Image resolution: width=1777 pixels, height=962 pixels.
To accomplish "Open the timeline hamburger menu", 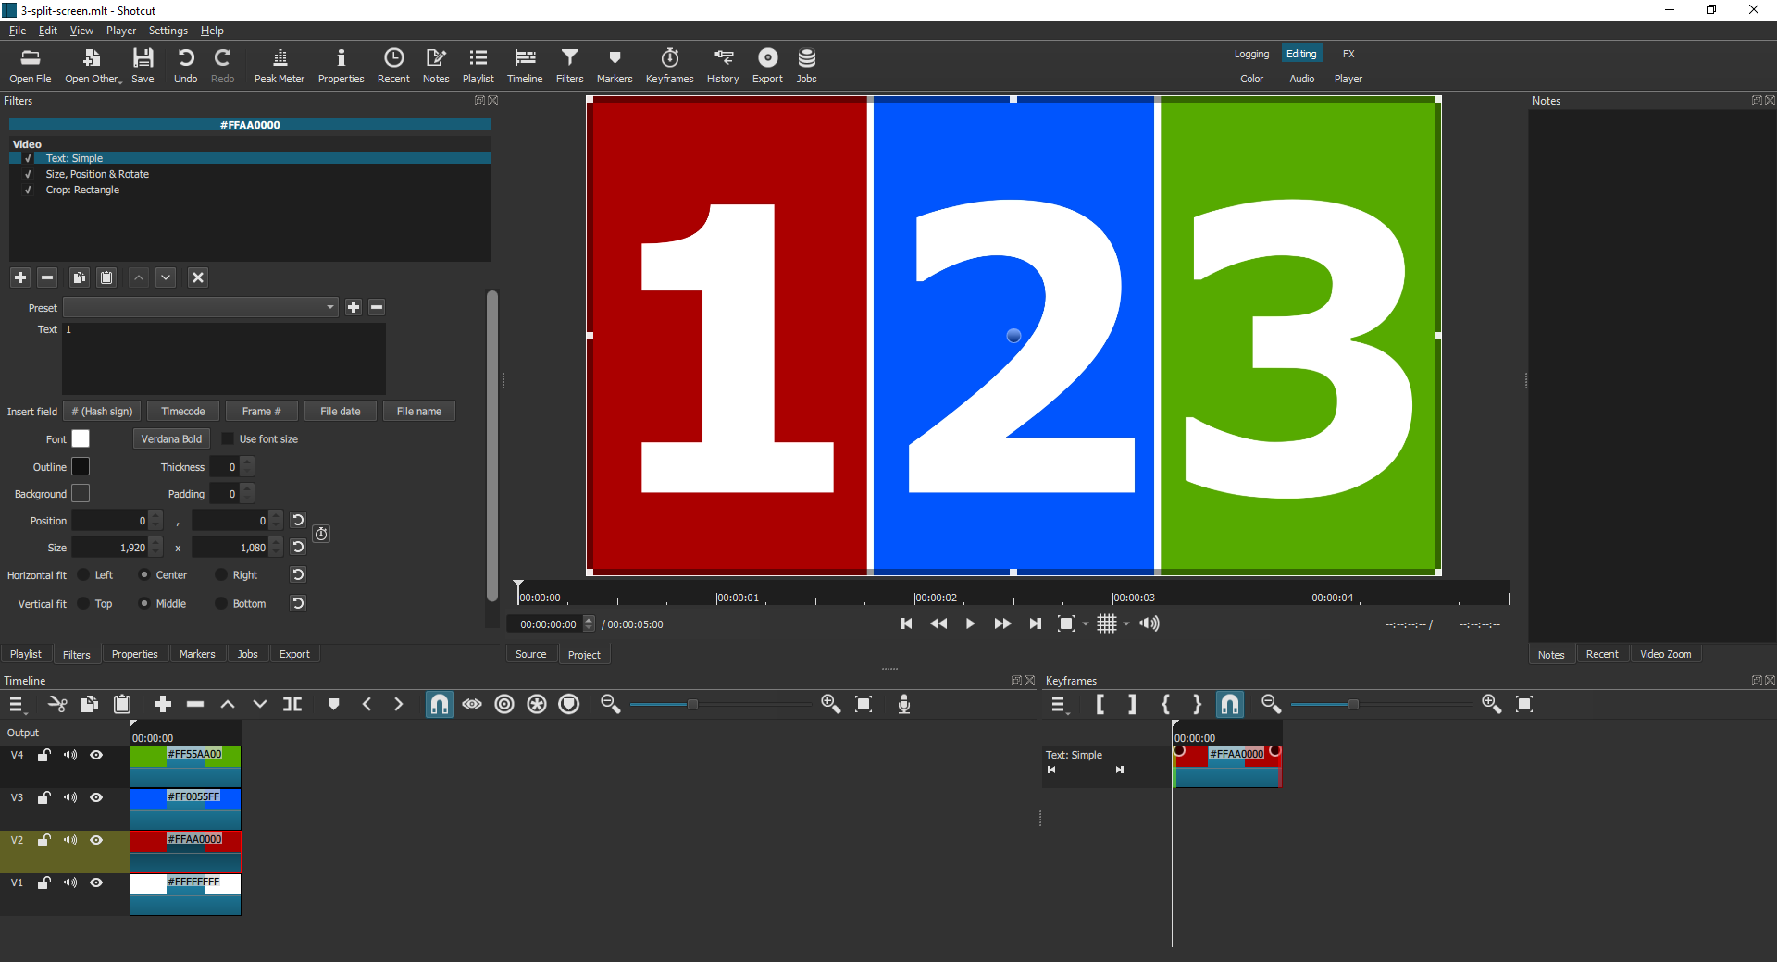I will (x=17, y=705).
